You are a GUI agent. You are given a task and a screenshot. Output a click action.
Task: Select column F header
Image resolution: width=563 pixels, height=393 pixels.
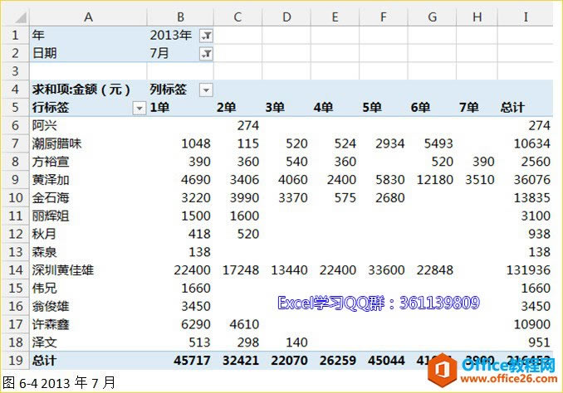(x=384, y=17)
